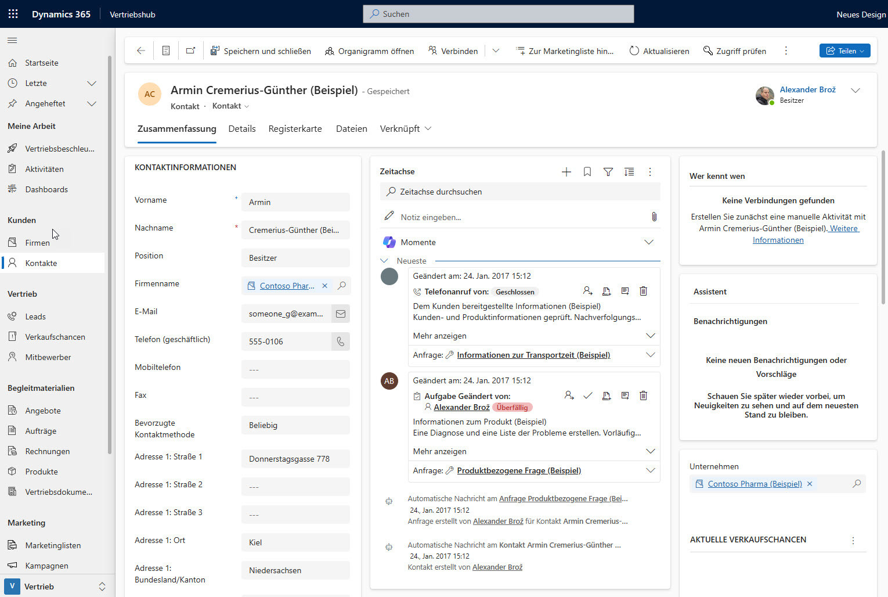This screenshot has width=888, height=597.
Task: Attach a file with paperclip icon
Action: (654, 217)
